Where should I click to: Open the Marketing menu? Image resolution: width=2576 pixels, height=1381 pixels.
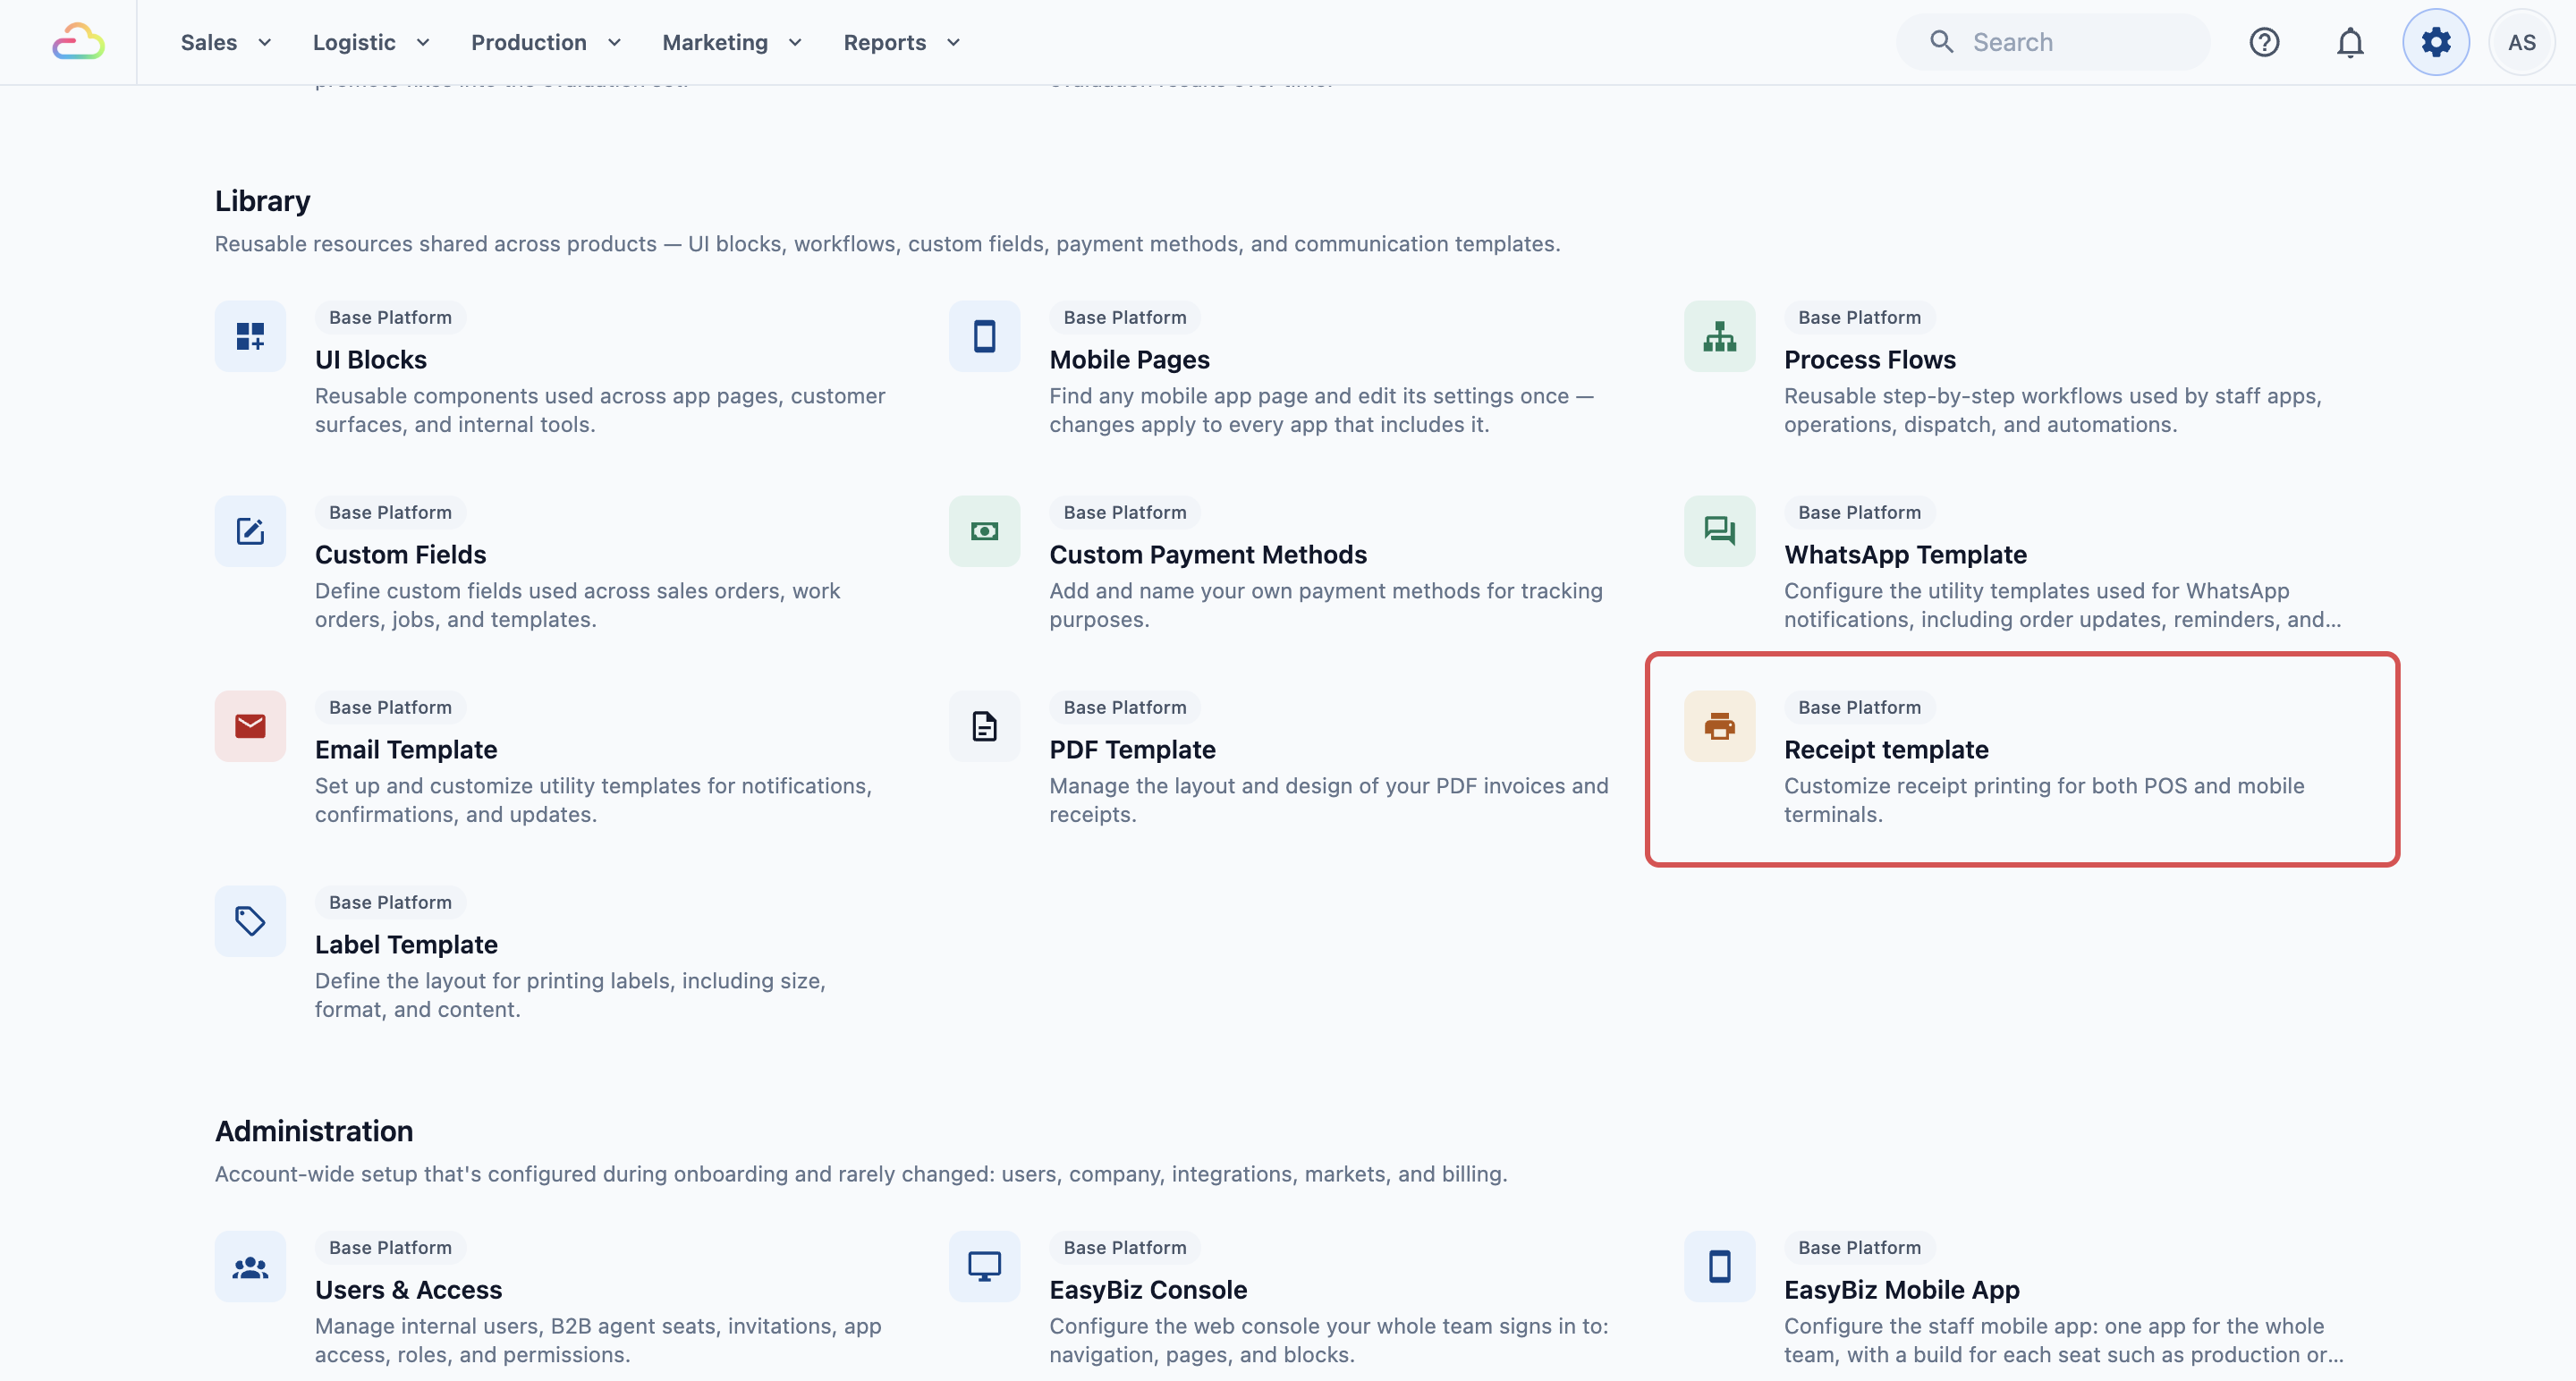(x=715, y=42)
